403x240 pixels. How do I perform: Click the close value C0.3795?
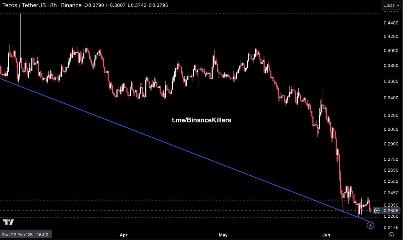point(158,5)
